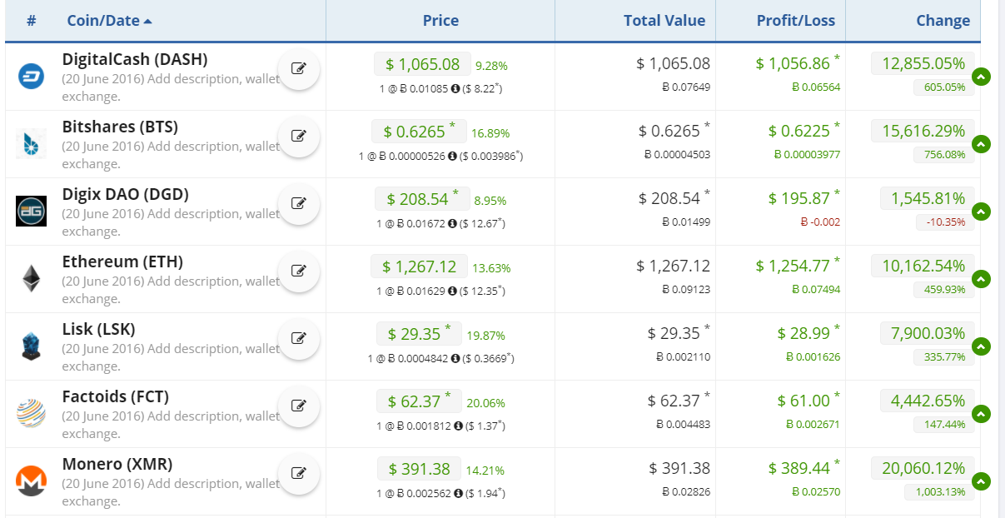Screen dimensions: 1005x518
Task: Click the Monero coin logo icon
Action: (31, 481)
